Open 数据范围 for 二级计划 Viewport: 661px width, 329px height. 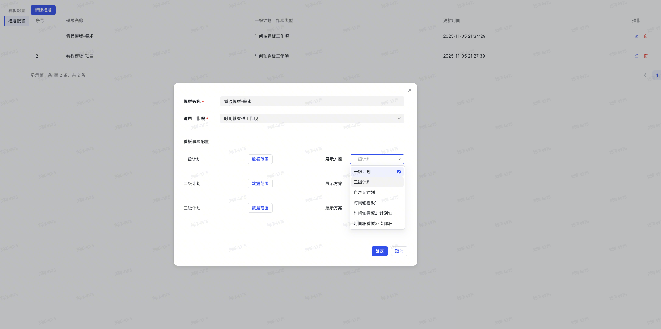coord(260,184)
